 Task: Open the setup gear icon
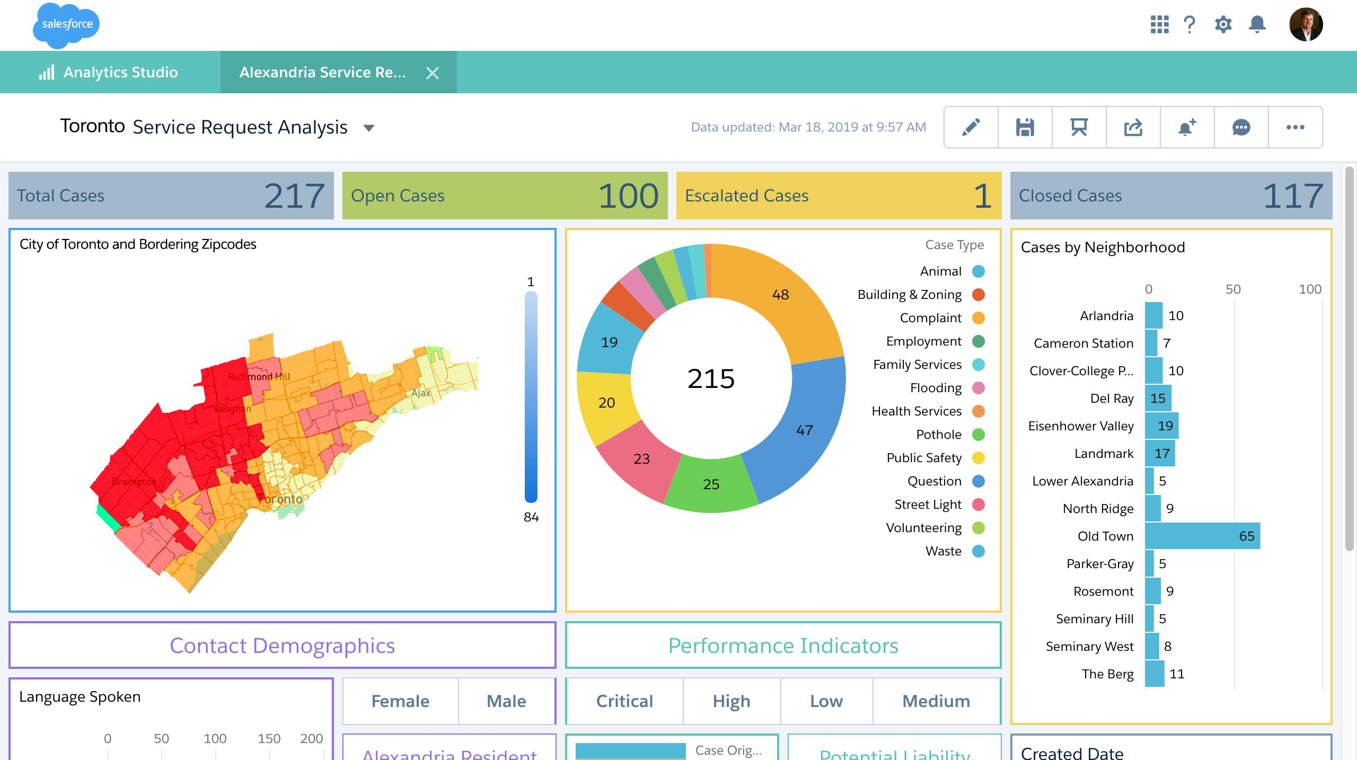(1223, 24)
